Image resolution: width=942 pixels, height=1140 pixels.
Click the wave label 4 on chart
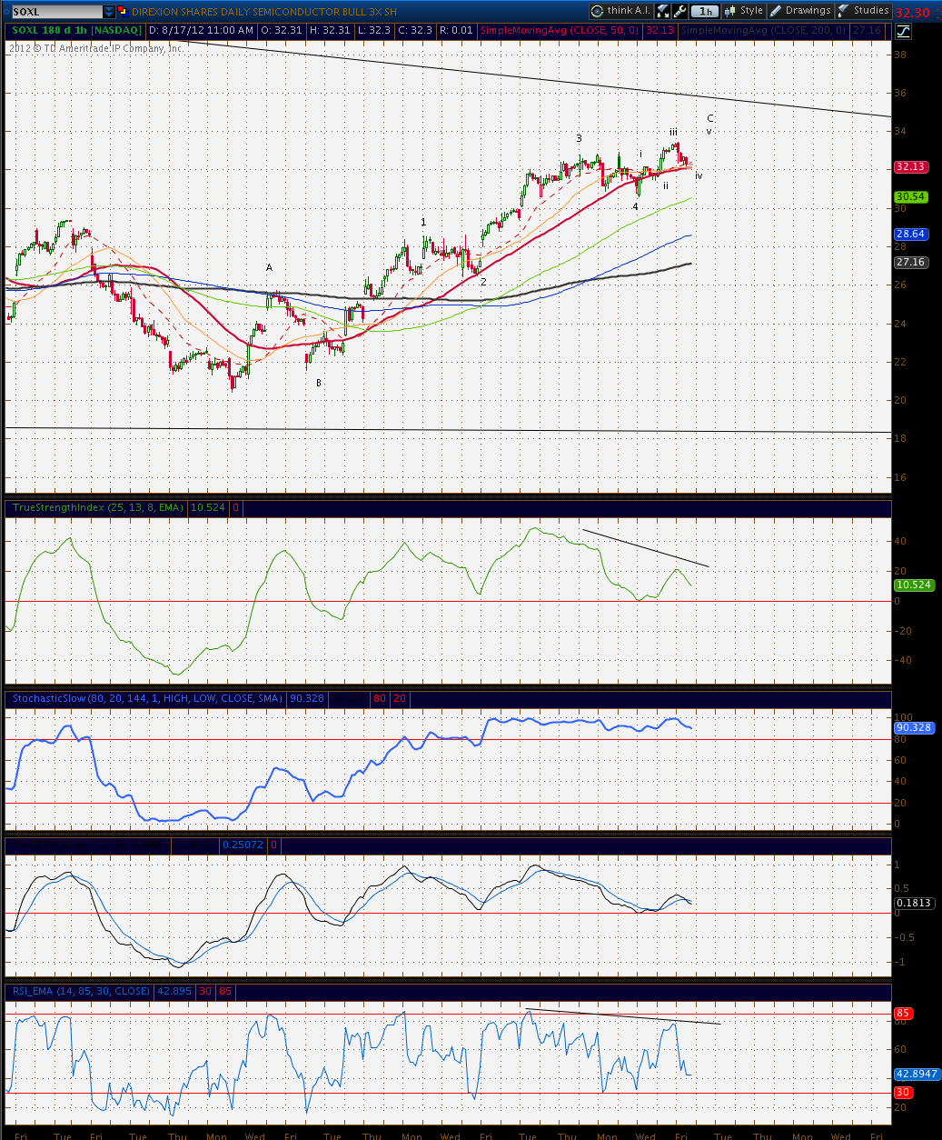635,206
